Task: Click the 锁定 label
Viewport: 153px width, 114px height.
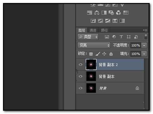Action: click(82, 54)
